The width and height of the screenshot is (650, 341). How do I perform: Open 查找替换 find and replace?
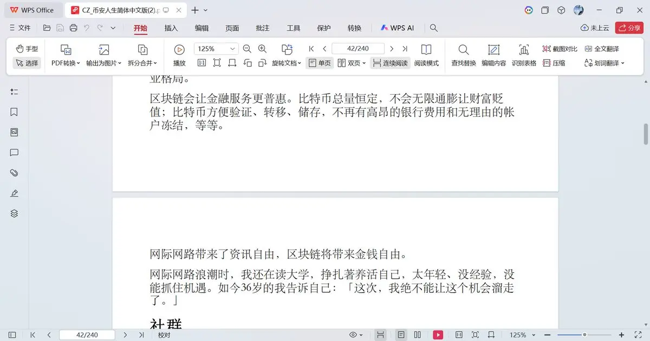tap(464, 56)
